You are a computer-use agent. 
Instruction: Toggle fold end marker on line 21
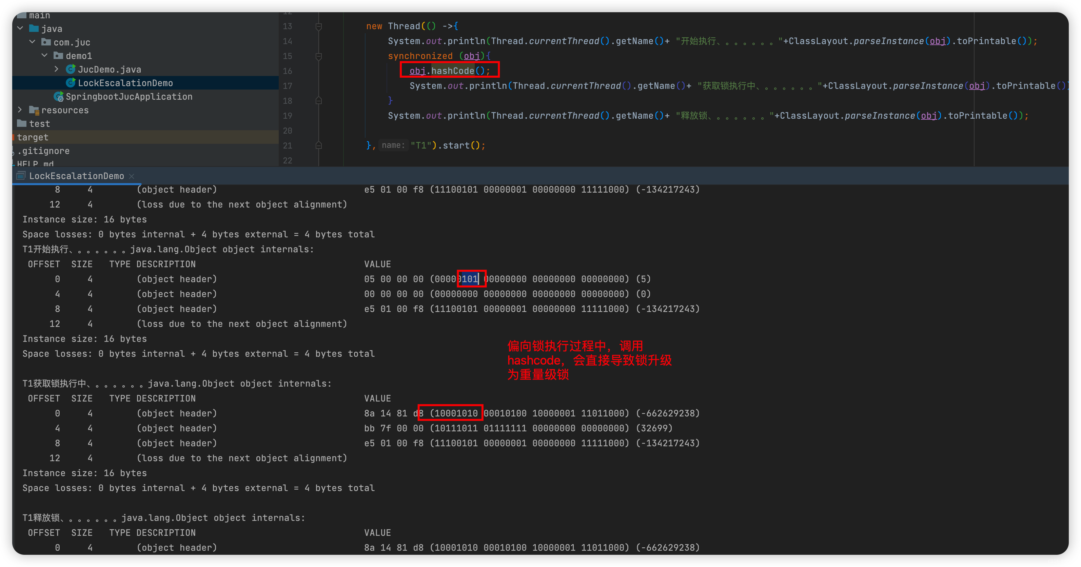pyautogui.click(x=318, y=145)
